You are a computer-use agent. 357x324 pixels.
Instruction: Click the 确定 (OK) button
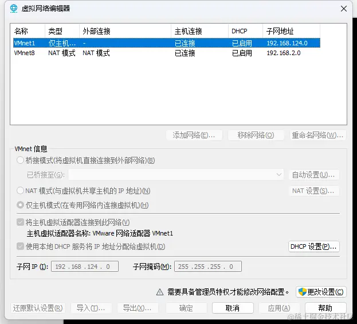click(186, 308)
